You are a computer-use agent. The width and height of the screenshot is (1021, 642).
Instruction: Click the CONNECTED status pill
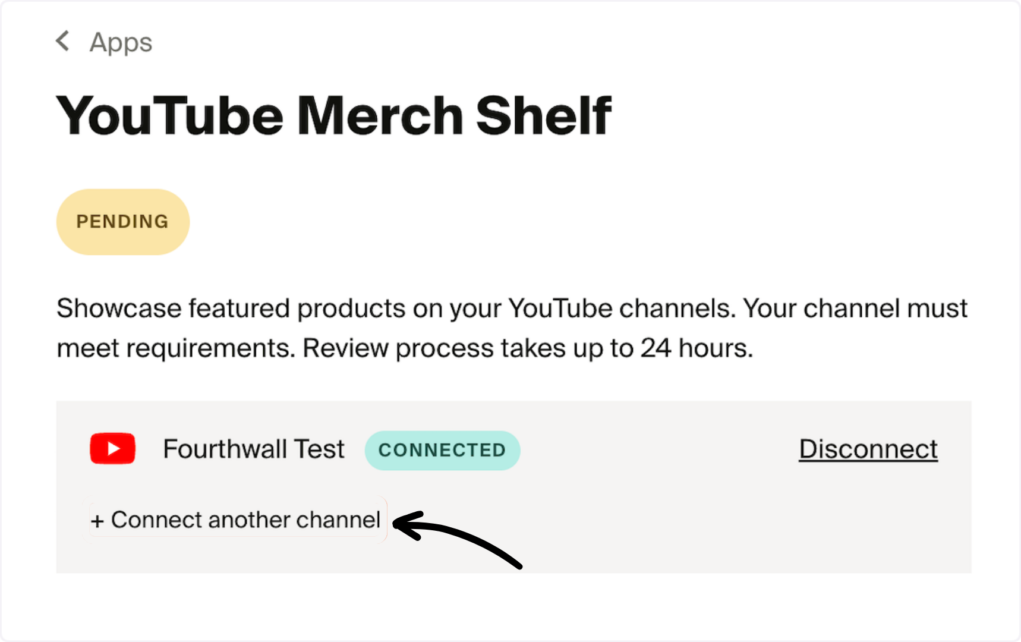(x=442, y=450)
